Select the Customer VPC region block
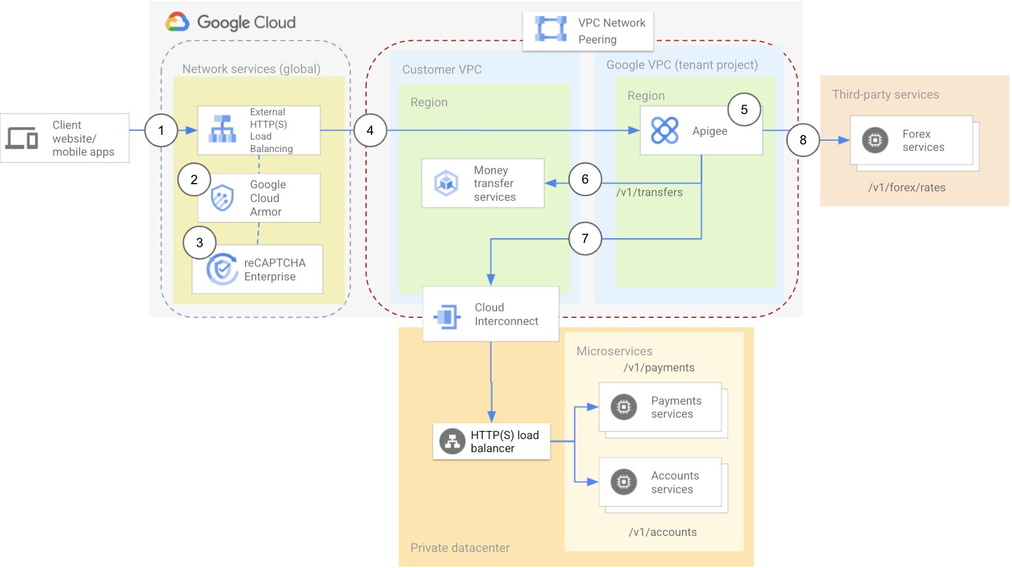Screen dimensions: 1012x568 [428, 102]
